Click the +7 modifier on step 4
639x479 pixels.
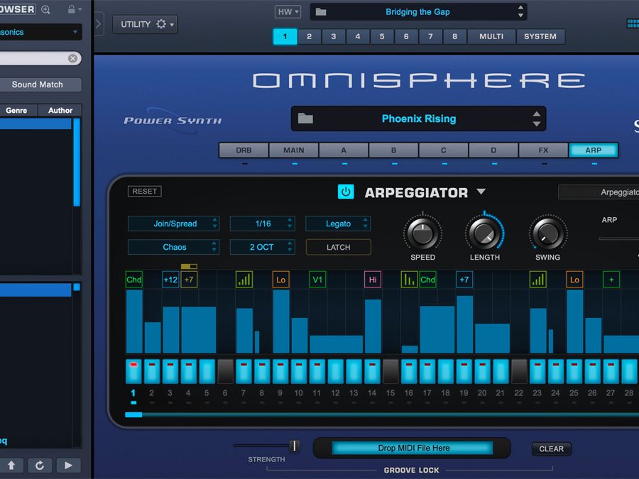(x=189, y=280)
